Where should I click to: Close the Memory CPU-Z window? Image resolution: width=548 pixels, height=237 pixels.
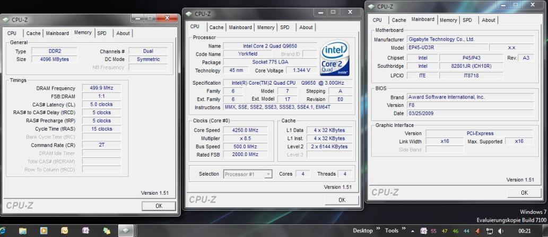168,18
